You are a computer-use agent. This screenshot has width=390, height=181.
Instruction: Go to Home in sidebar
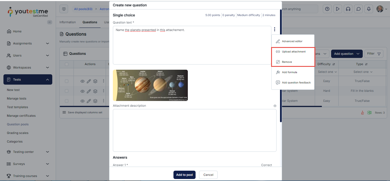coord(17,31)
